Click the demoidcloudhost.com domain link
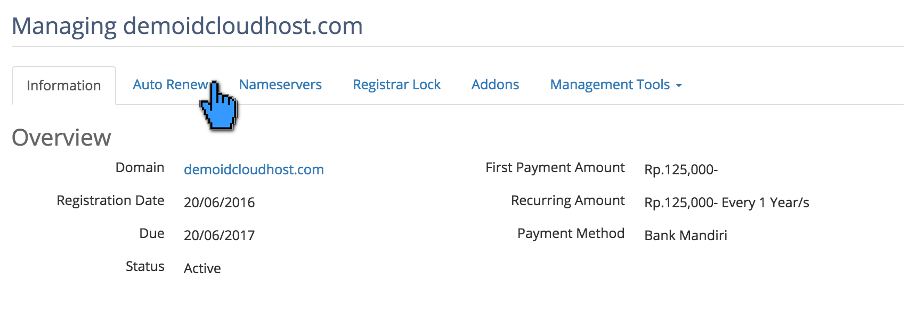The image size is (909, 321). point(254,170)
